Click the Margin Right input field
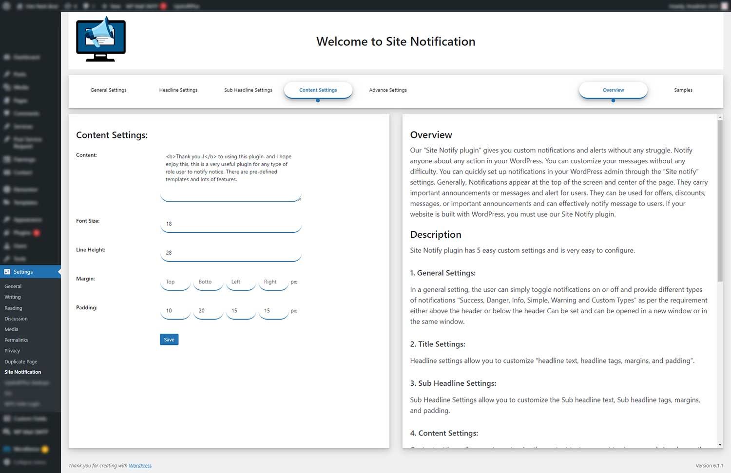731x473 pixels. [x=273, y=282]
